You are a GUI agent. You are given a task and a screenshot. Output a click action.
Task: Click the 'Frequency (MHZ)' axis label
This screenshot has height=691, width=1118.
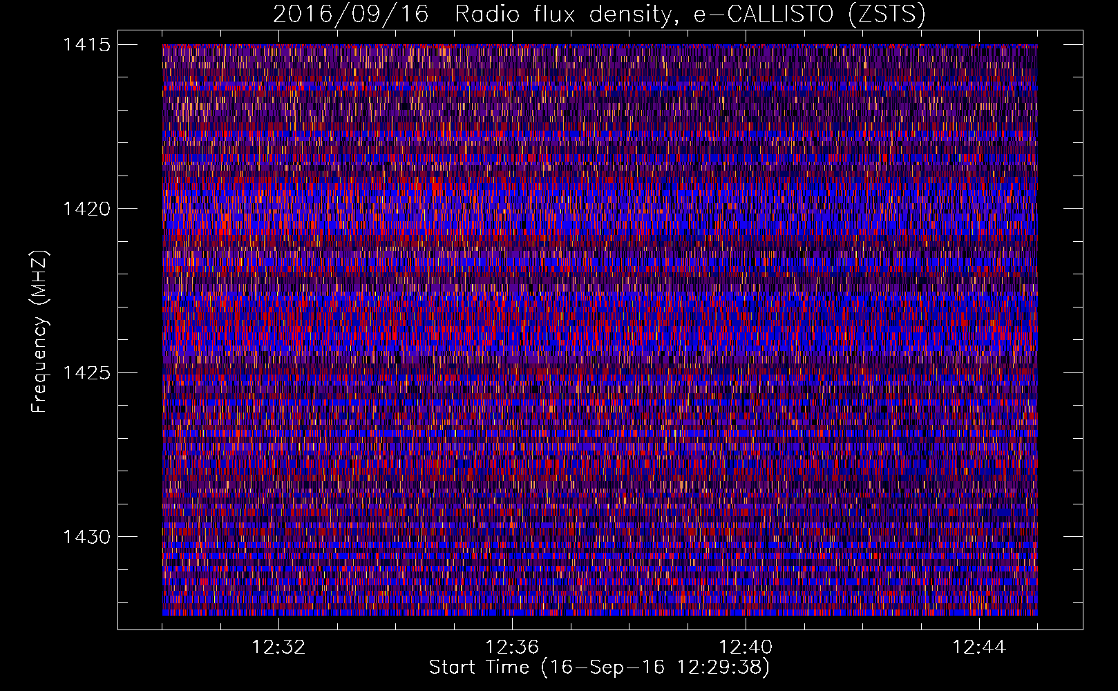pos(39,332)
